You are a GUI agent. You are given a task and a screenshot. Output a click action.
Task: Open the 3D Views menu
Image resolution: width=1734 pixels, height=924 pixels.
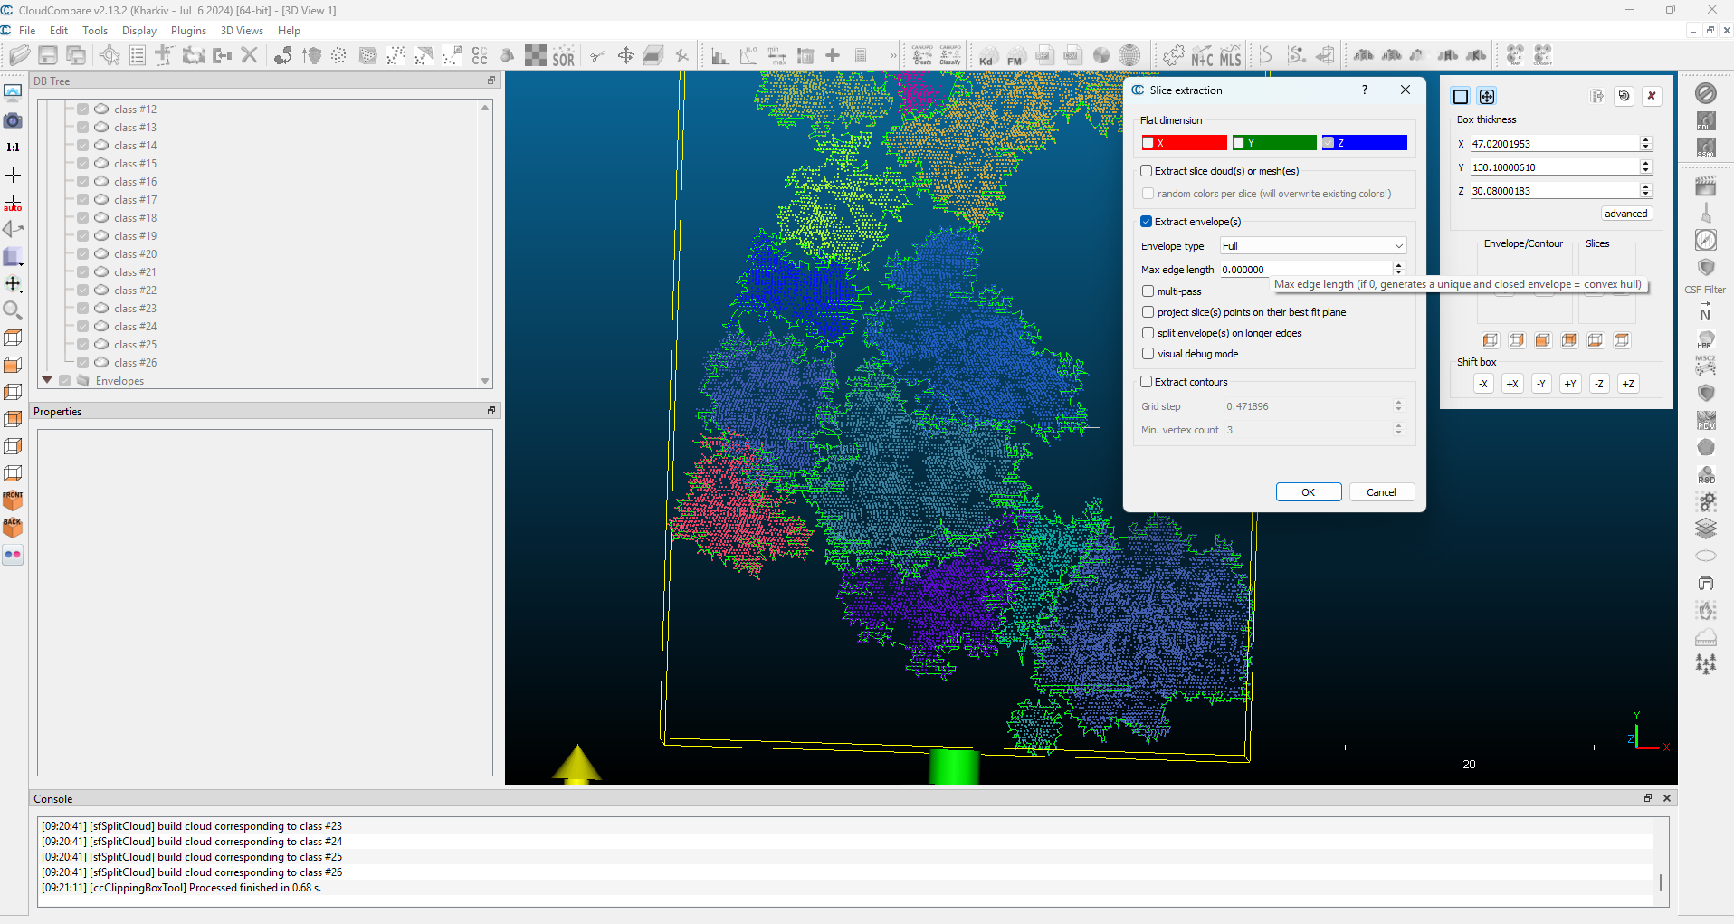[x=242, y=31]
